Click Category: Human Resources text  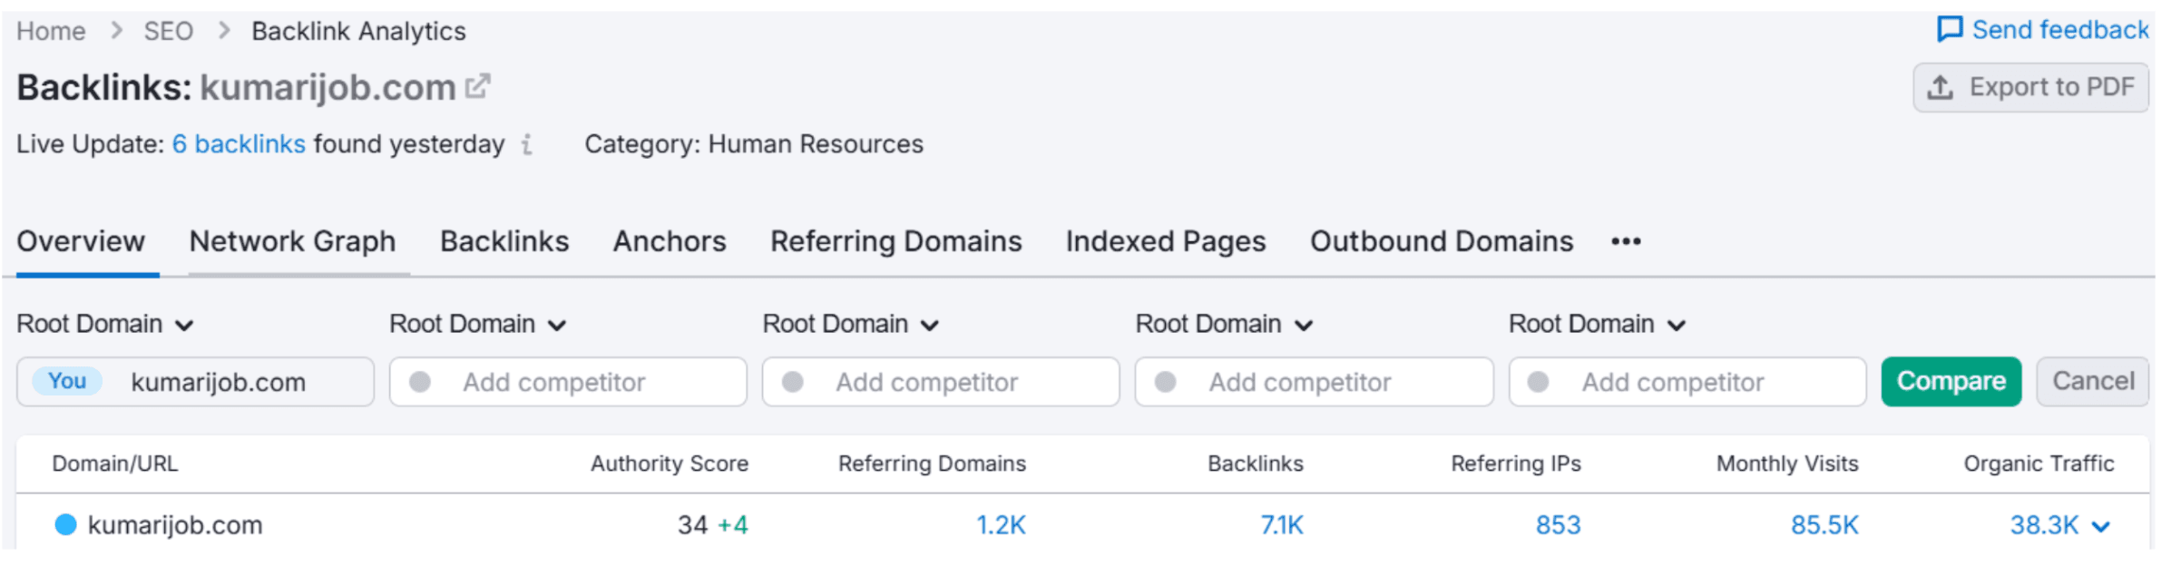[754, 144]
